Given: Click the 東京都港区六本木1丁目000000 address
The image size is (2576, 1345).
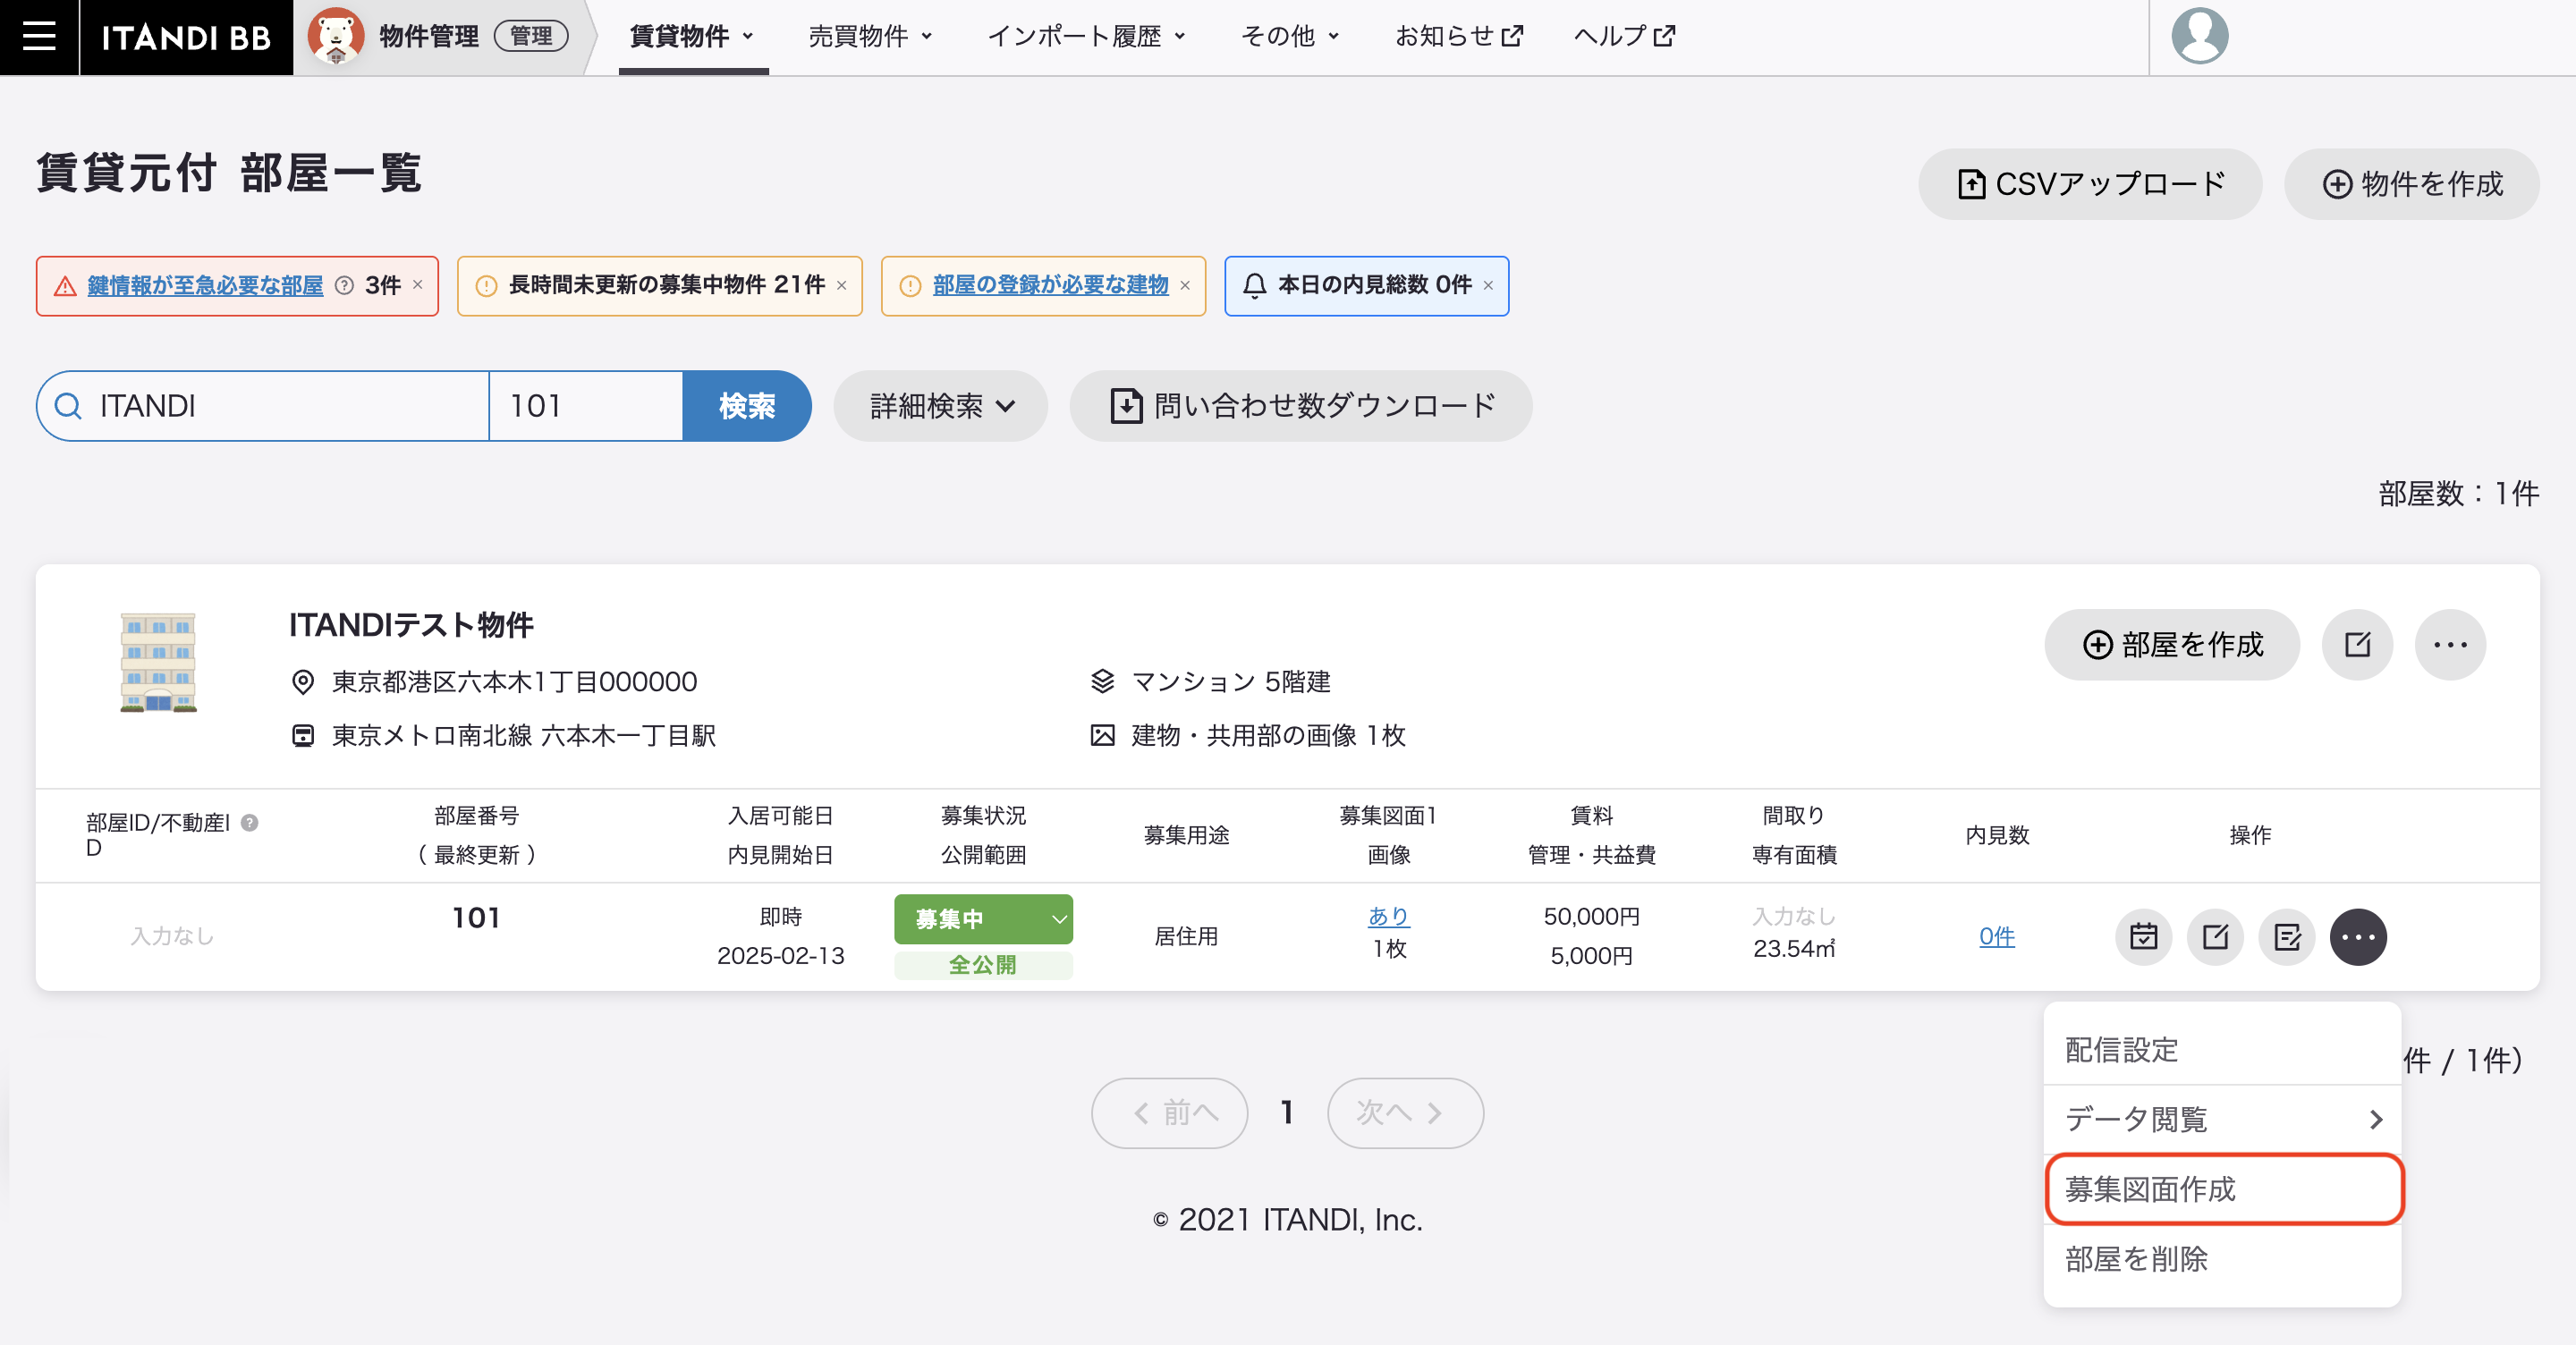Looking at the screenshot, I should (514, 682).
